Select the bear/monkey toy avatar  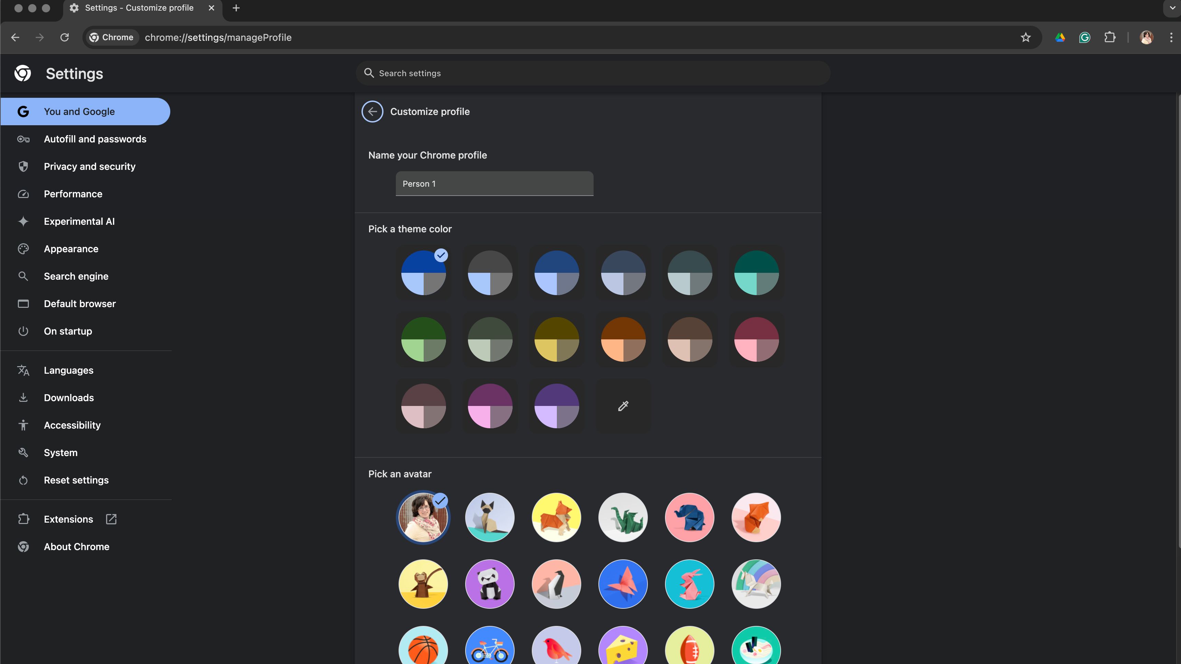click(423, 584)
